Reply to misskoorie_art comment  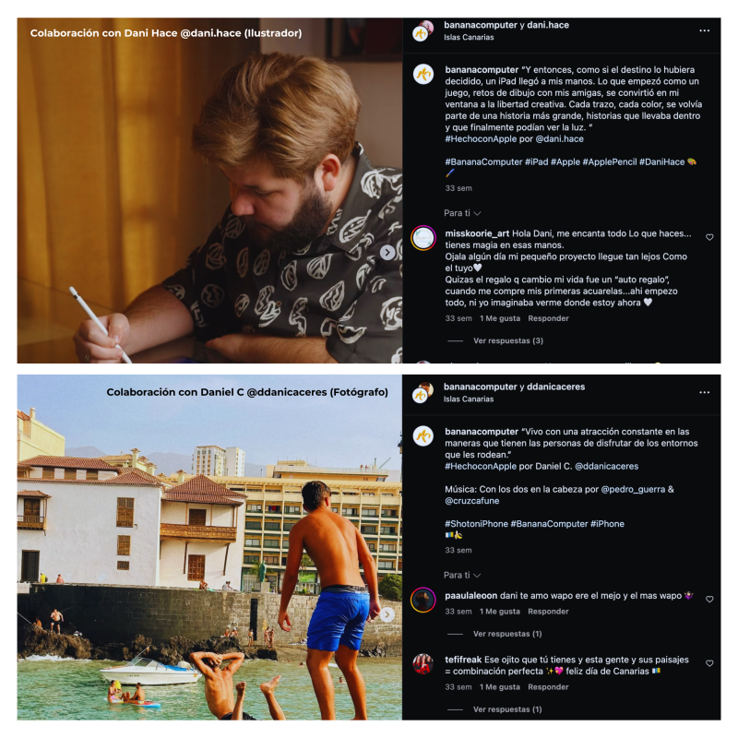(x=548, y=318)
